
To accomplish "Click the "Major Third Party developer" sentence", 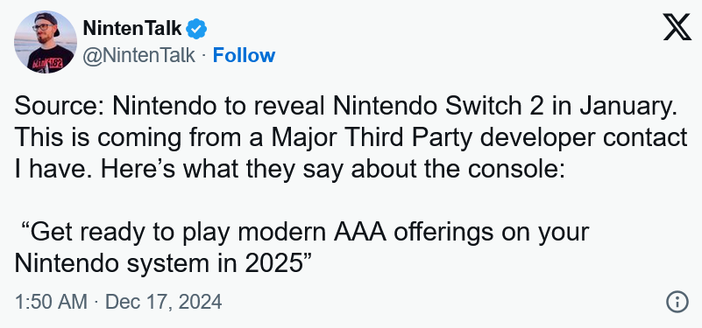I will click(351, 138).
